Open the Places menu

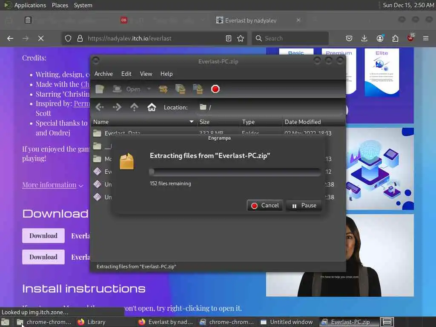60,5
